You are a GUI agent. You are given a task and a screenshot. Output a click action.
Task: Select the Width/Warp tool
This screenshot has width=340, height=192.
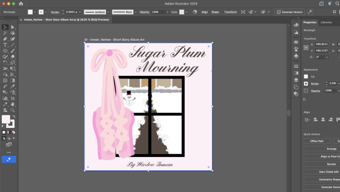click(x=5, y=68)
